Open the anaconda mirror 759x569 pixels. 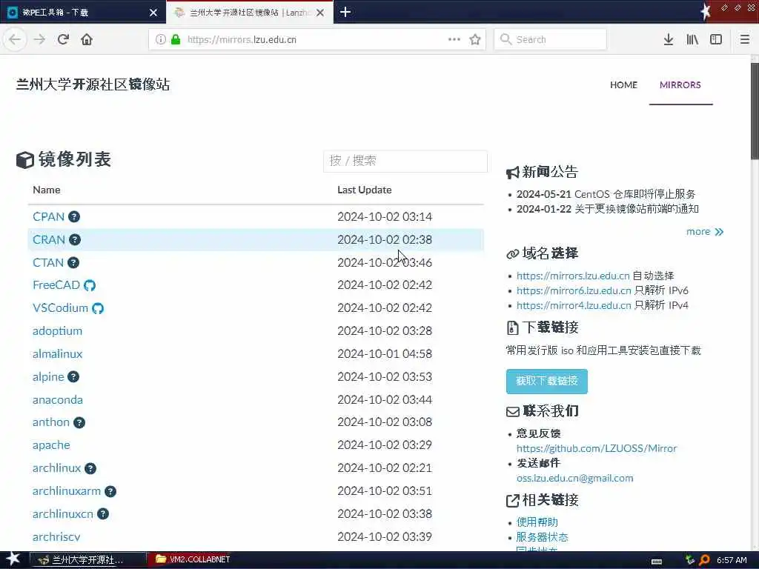[58, 399]
